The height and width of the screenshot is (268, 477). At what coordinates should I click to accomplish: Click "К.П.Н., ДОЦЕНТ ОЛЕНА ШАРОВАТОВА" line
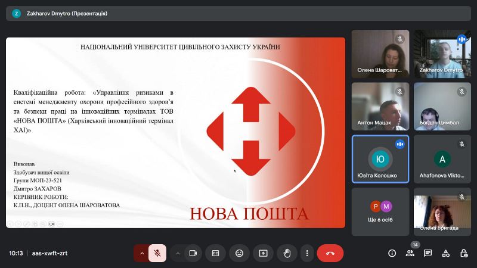(67, 205)
